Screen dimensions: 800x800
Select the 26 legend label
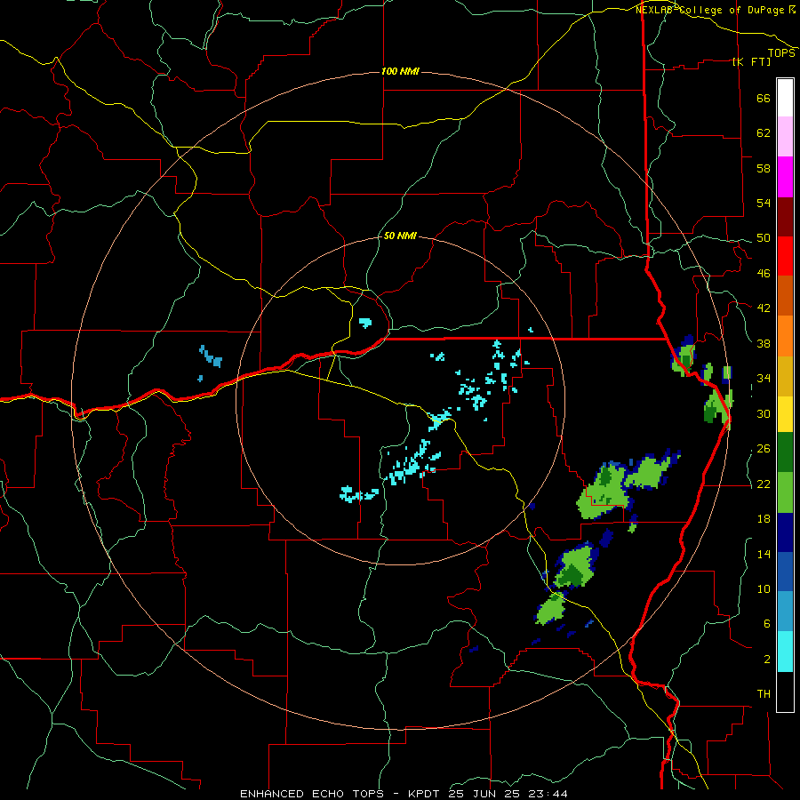[x=764, y=449]
